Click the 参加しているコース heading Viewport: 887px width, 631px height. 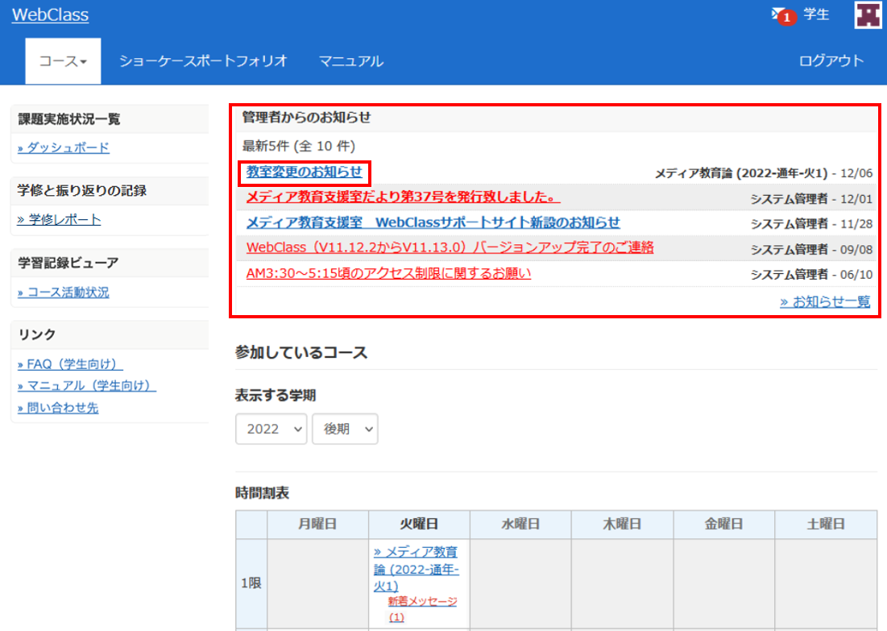(x=301, y=352)
